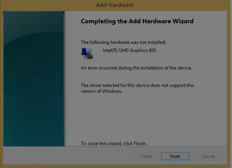Select the Intel(R) UHD Graphics 600 label
Screen dimensions: 232x168
point(129,50)
